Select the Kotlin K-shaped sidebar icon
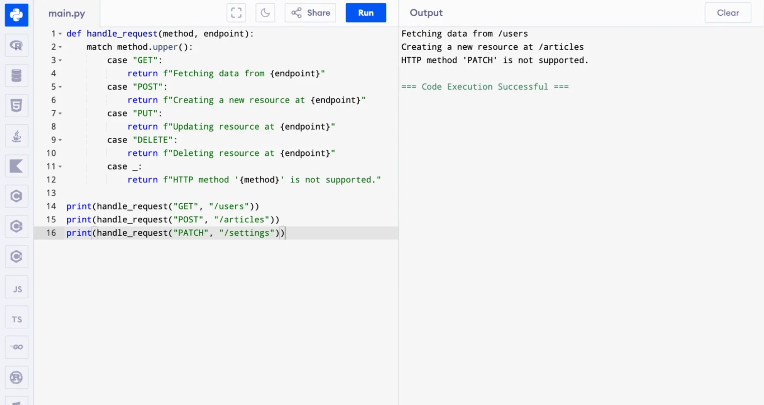The height and width of the screenshot is (405, 764). (x=16, y=166)
